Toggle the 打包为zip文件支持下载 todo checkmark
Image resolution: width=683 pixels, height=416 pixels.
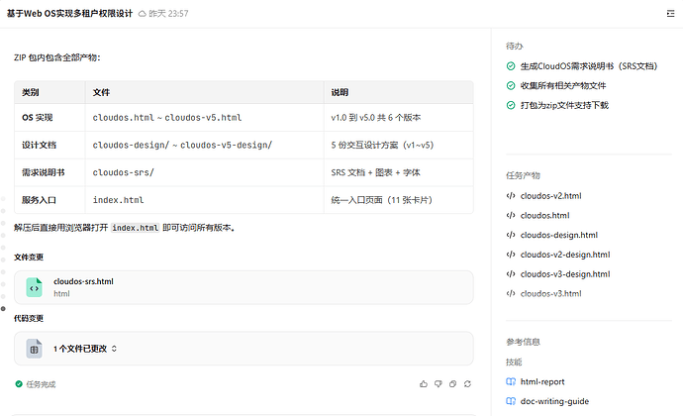pyautogui.click(x=511, y=105)
